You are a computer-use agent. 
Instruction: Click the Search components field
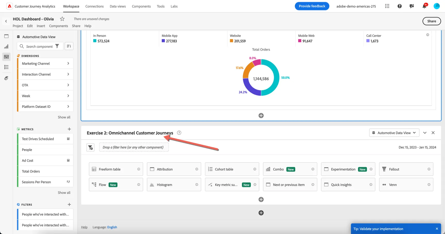(39, 46)
